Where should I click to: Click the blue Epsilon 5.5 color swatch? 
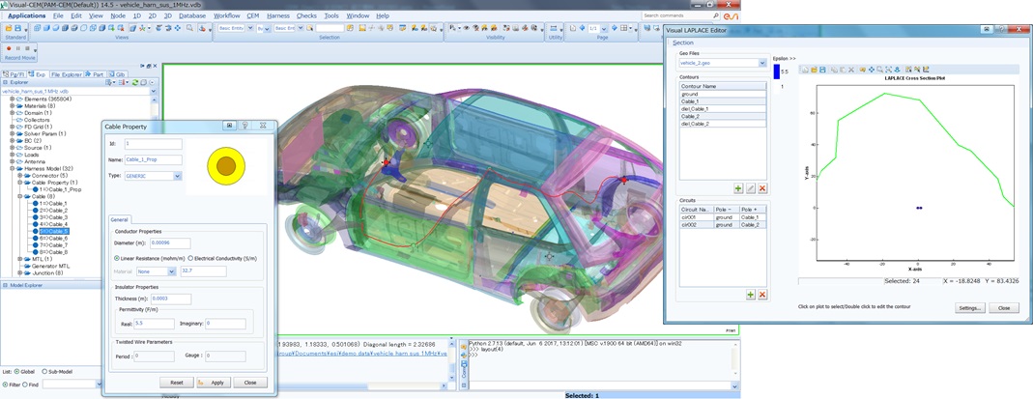click(777, 71)
